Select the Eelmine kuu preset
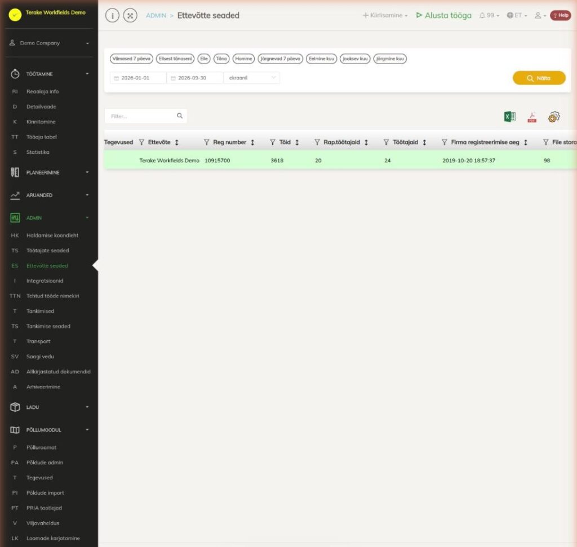This screenshot has height=547, width=577. point(321,59)
